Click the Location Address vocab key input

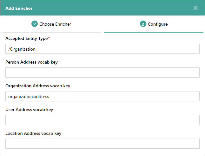[102, 144]
